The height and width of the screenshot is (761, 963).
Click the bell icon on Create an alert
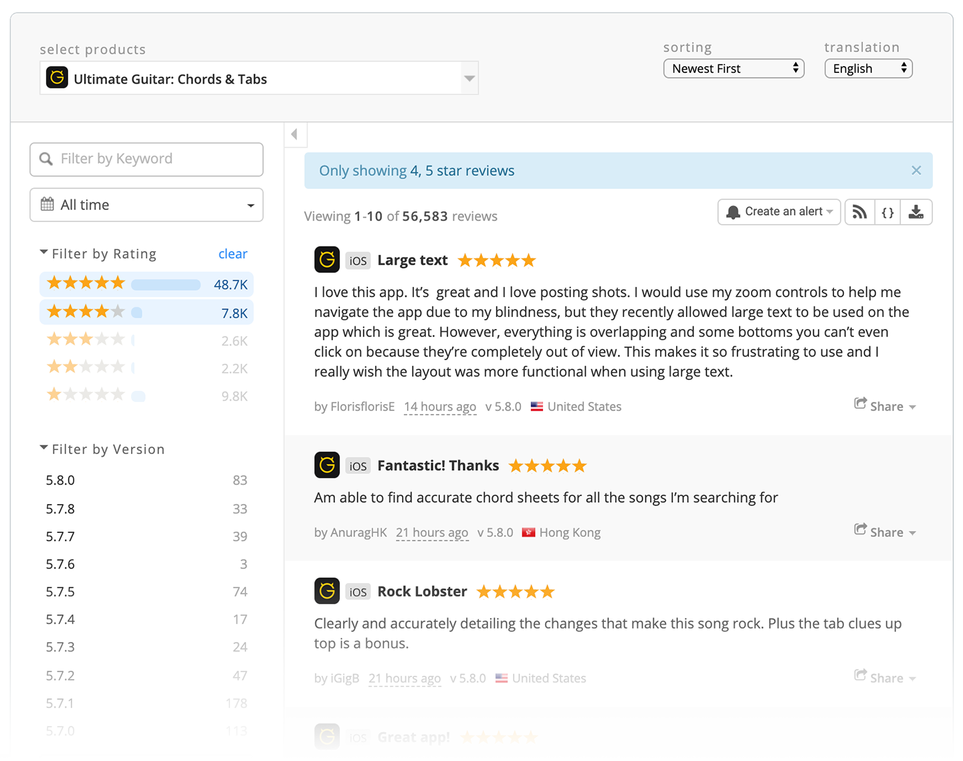coord(734,211)
